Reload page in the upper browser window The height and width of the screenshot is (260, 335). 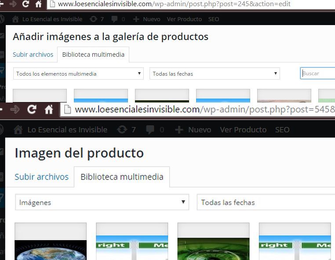[25, 4]
